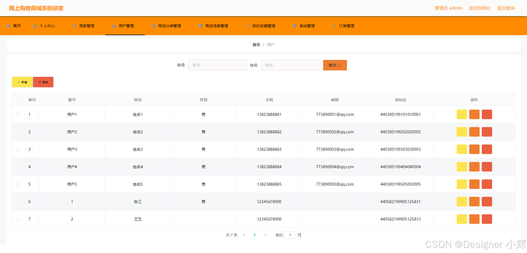Image resolution: width=527 pixels, height=253 pixels.
Task: Click orange action button in 用户2 row
Action: [474, 132]
